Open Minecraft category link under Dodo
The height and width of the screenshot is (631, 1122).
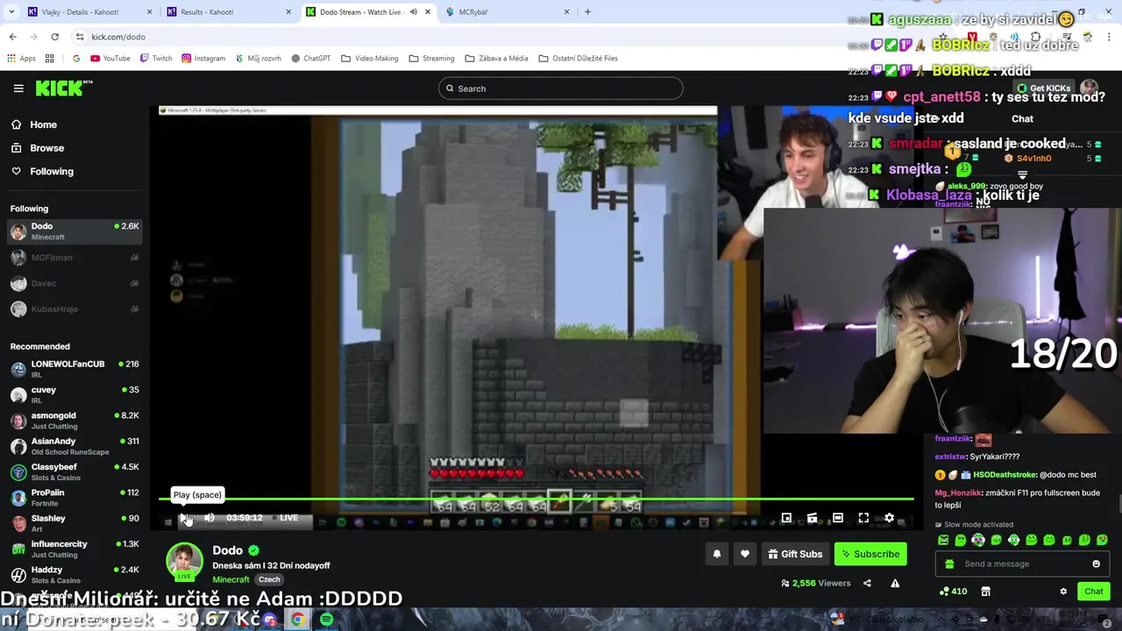(x=231, y=579)
